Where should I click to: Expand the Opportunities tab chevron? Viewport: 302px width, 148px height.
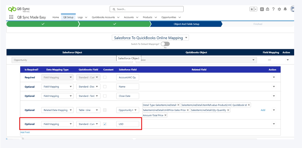pos(180,17)
